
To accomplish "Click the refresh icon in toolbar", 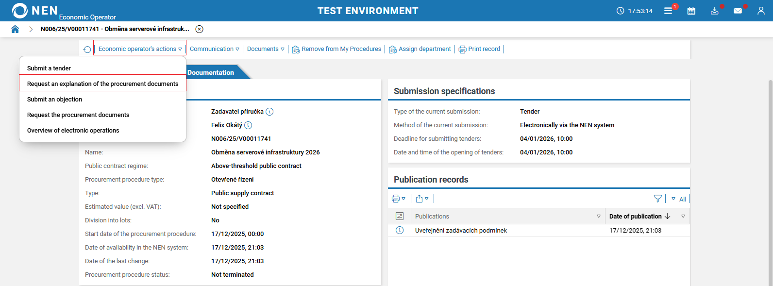I will 87,50.
